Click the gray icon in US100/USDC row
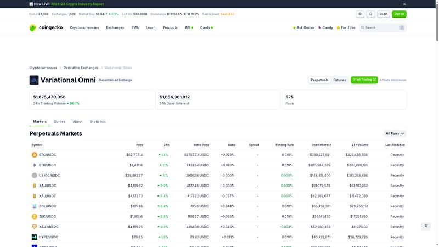 pyautogui.click(x=35, y=176)
